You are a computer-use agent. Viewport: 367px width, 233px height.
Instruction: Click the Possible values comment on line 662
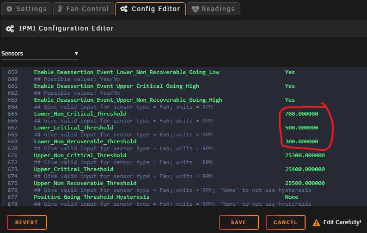[x=77, y=93]
